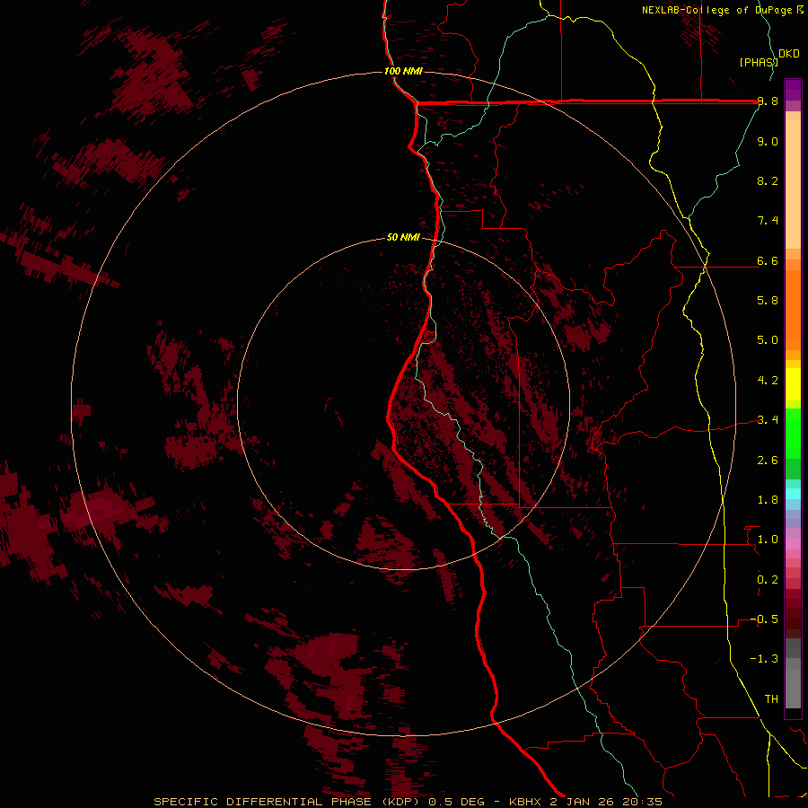Viewport: 808px width, 808px height.
Task: Click the 6.6 legend value
Action: tap(768, 260)
